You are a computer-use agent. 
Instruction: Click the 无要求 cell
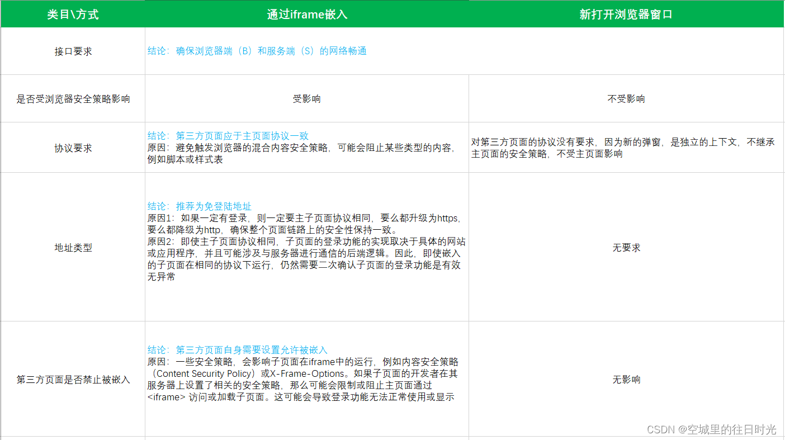point(626,248)
